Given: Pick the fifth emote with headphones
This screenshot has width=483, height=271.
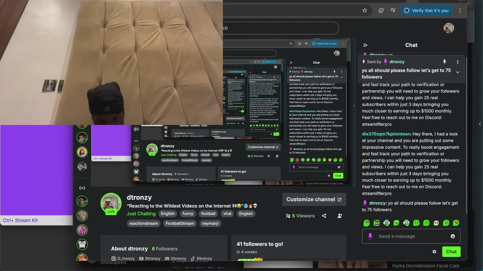Looking at the screenshot, I should 406,223.
